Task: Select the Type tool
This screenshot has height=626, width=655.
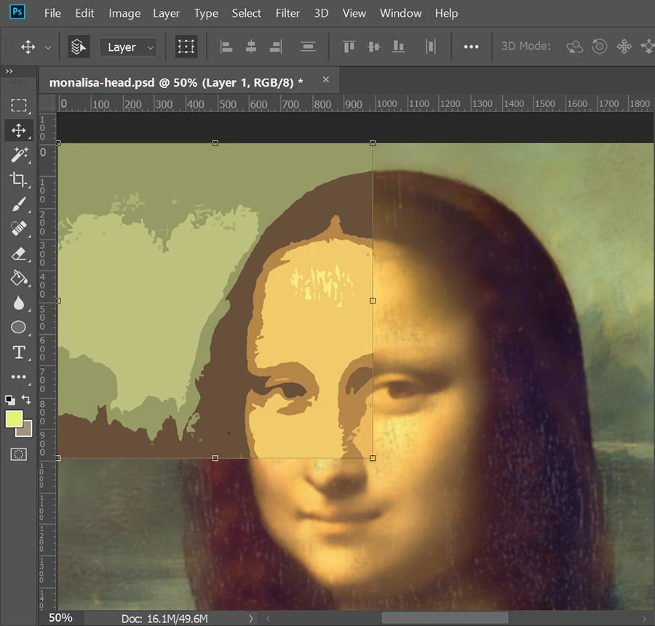Action: tap(19, 352)
